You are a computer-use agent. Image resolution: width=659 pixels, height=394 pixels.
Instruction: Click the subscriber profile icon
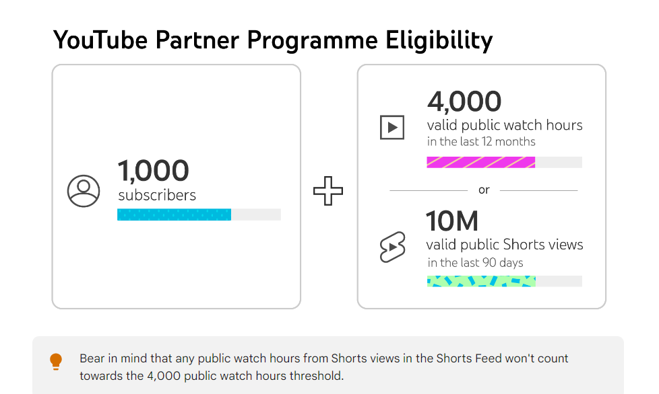pos(84,191)
